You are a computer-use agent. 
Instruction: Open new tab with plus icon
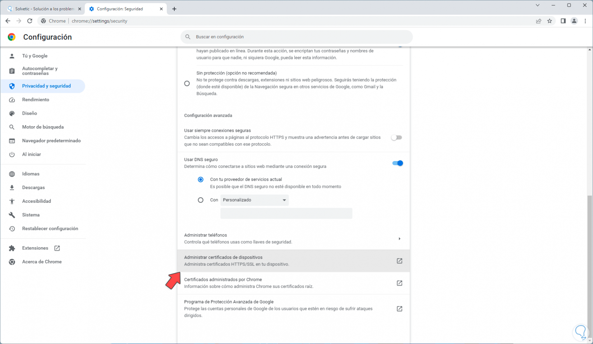(174, 9)
